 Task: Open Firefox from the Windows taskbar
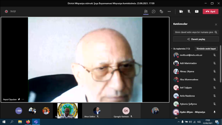click(x=28, y=122)
